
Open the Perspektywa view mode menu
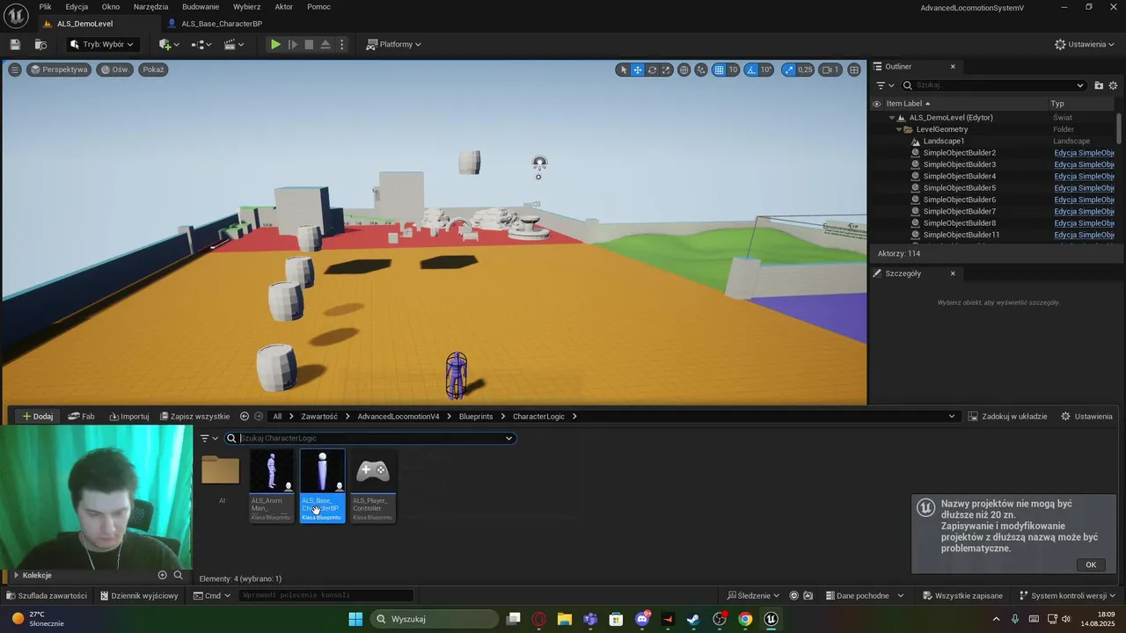(59, 69)
